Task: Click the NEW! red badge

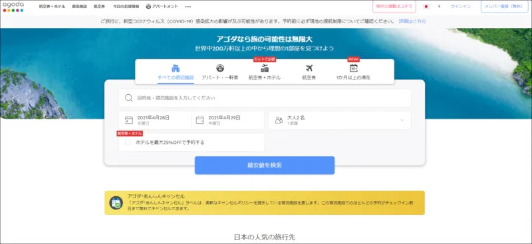Action: (x=354, y=59)
